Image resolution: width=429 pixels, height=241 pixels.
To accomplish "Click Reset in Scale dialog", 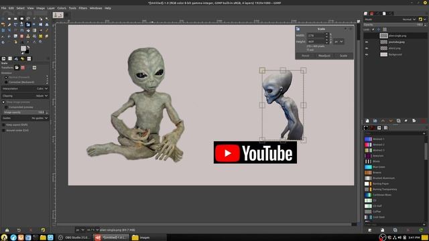I will pyautogui.click(x=306, y=56).
